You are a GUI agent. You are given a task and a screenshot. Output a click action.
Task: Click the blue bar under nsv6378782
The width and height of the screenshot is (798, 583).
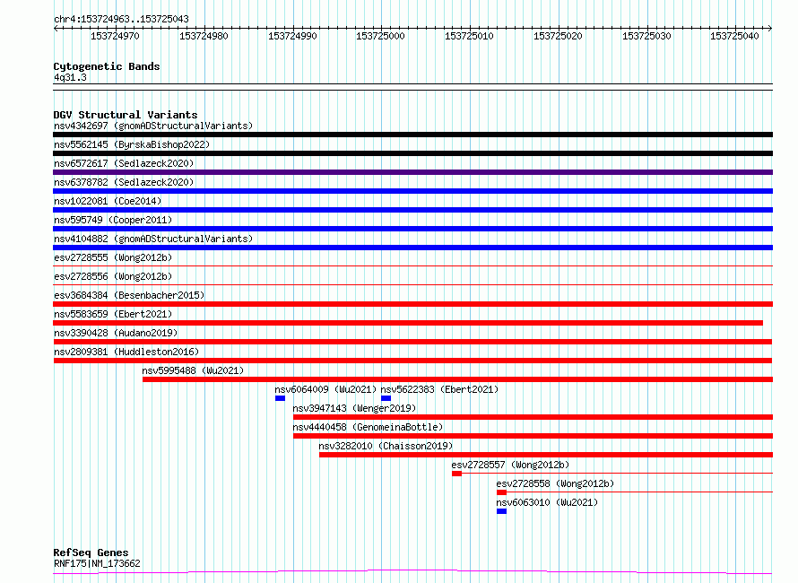click(x=412, y=191)
